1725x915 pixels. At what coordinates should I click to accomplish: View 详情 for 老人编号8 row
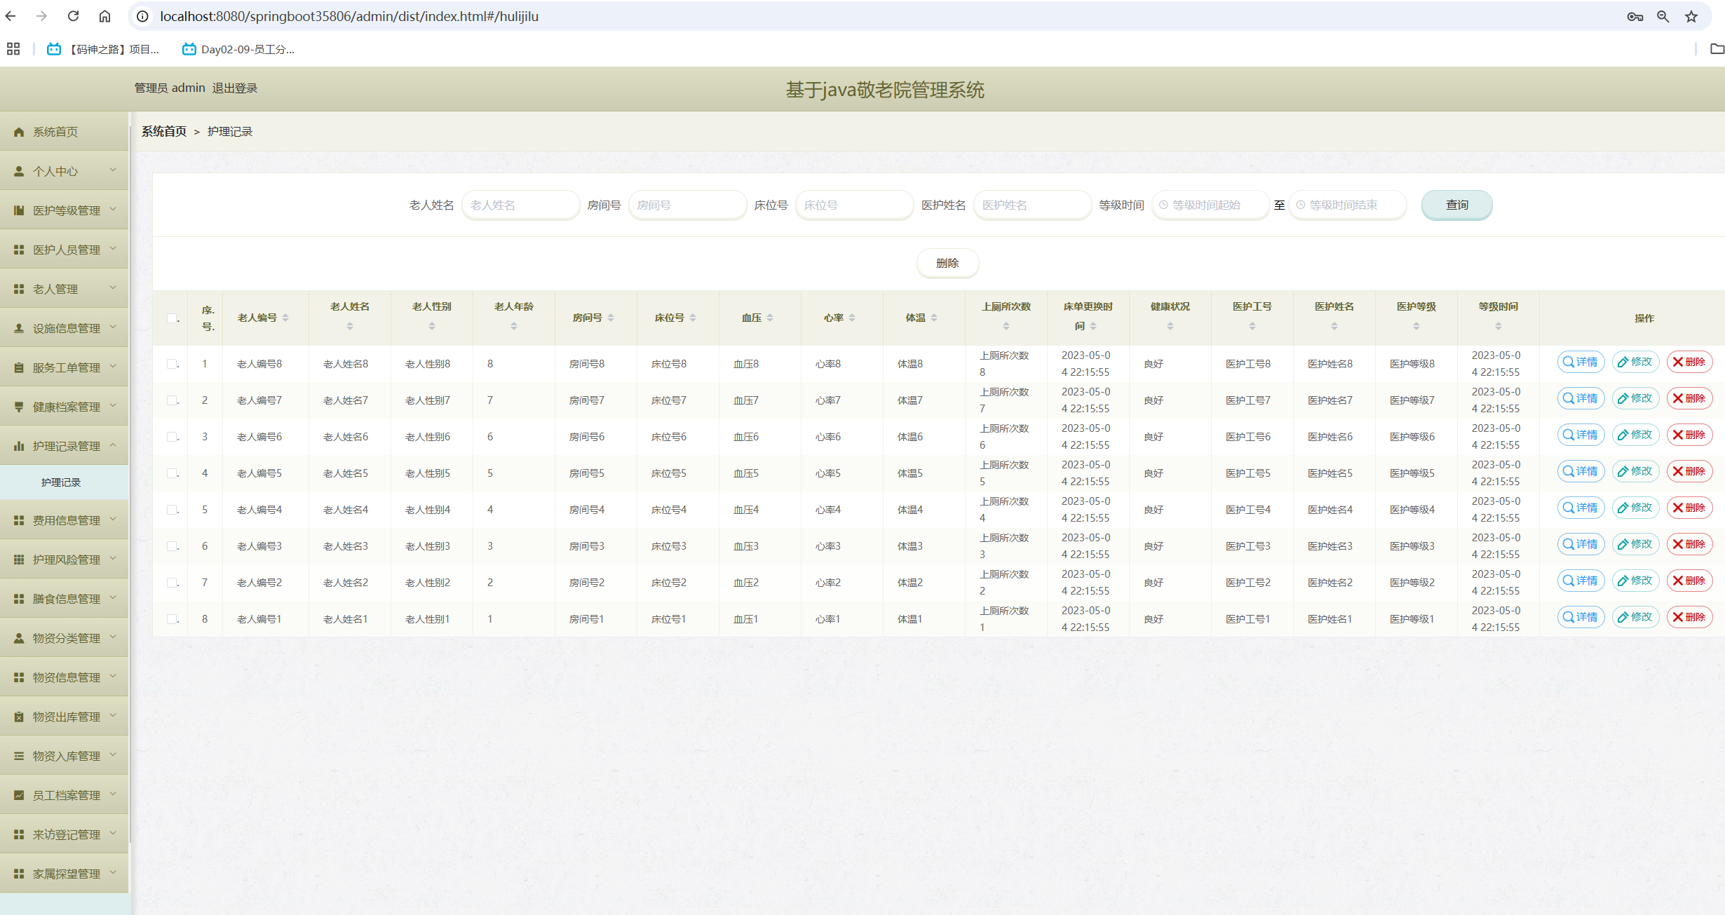[x=1581, y=362]
